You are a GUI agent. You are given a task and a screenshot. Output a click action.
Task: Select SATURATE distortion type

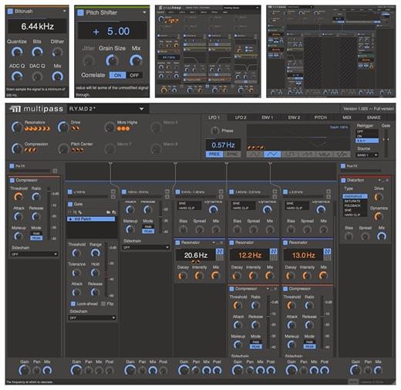click(x=355, y=201)
